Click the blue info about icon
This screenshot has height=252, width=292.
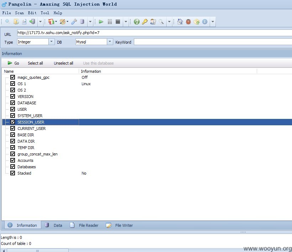[205, 22]
